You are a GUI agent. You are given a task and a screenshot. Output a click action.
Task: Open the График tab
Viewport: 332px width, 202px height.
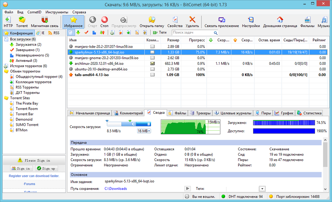pos(284,113)
